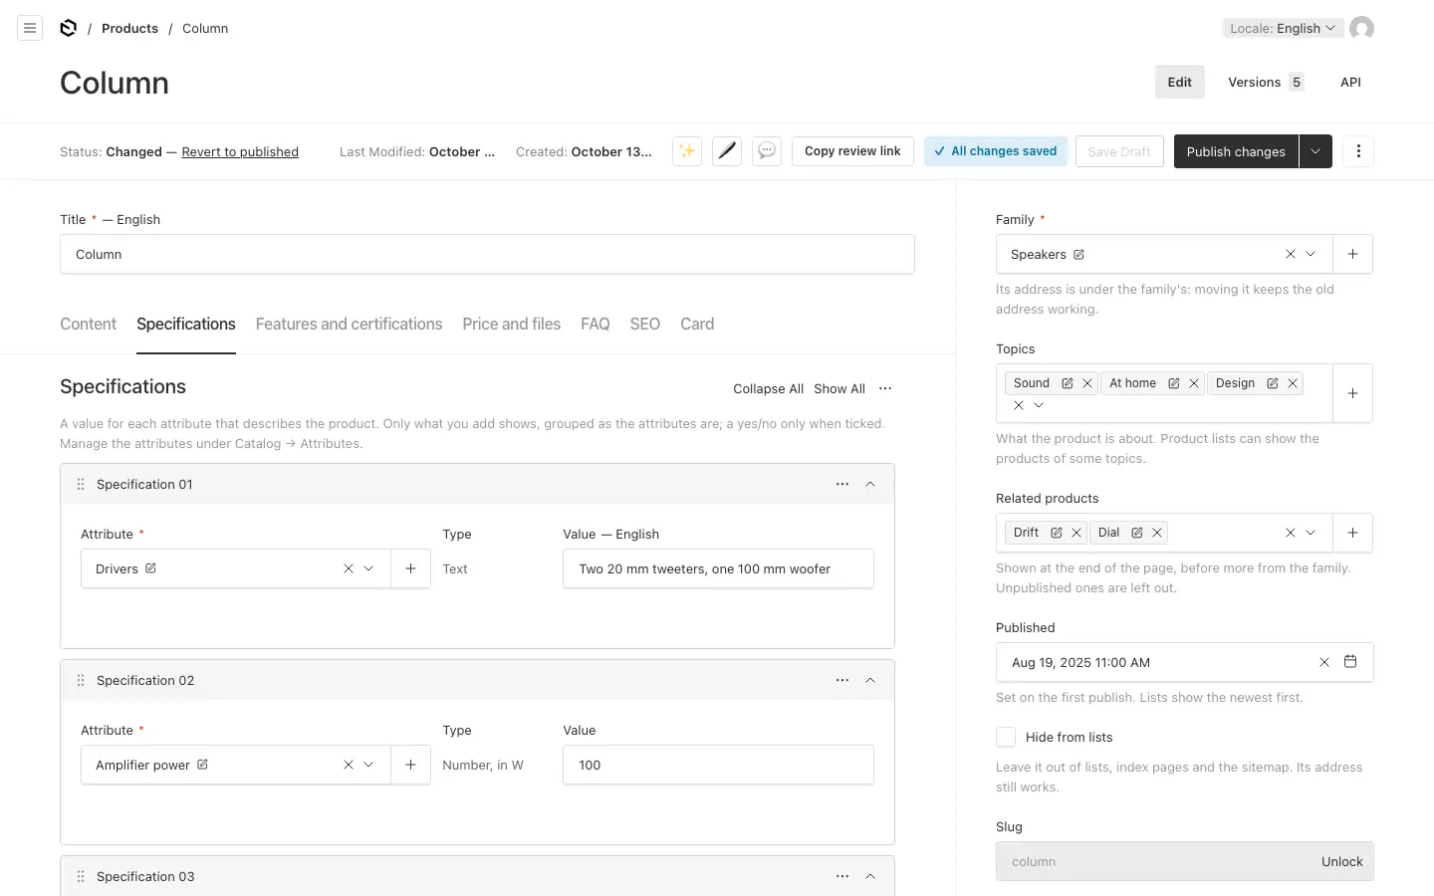Focus the Amplifier power value field
Image resolution: width=1434 pixels, height=896 pixels.
click(718, 765)
